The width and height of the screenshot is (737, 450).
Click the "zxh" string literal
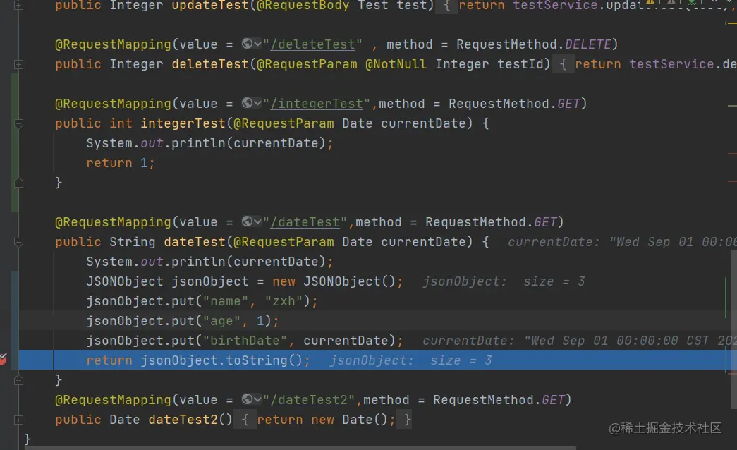[284, 301]
